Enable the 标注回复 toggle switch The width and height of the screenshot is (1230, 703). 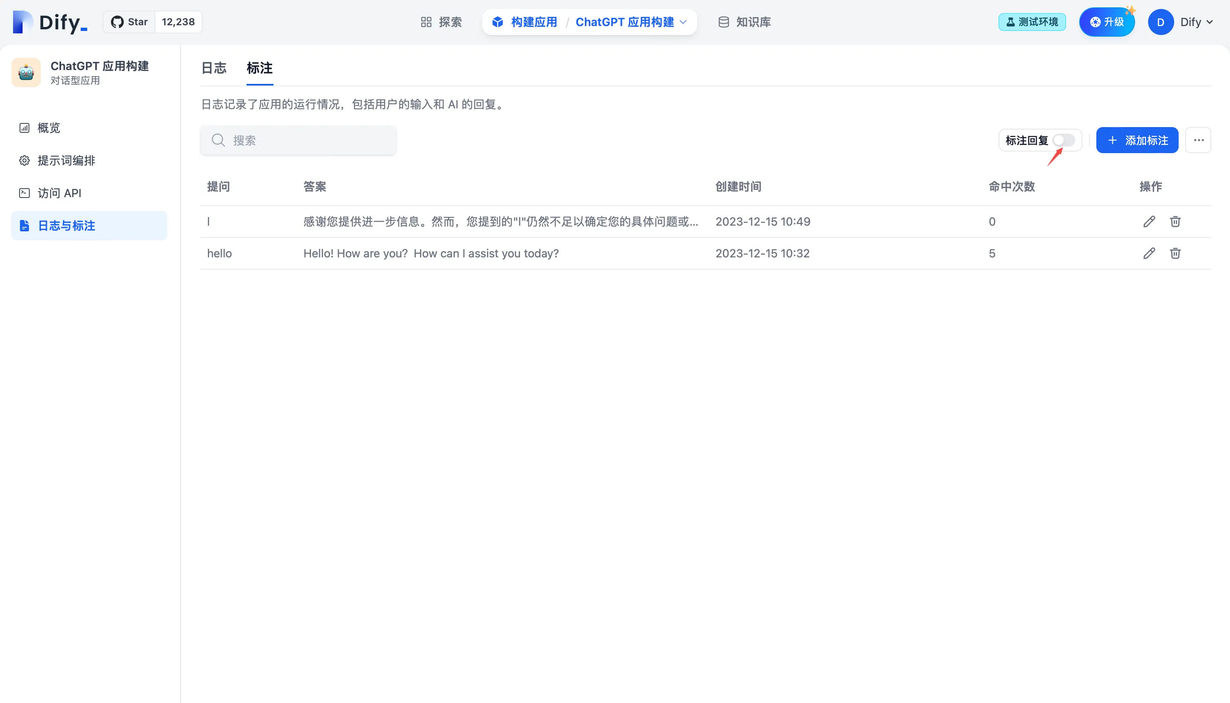(x=1064, y=140)
